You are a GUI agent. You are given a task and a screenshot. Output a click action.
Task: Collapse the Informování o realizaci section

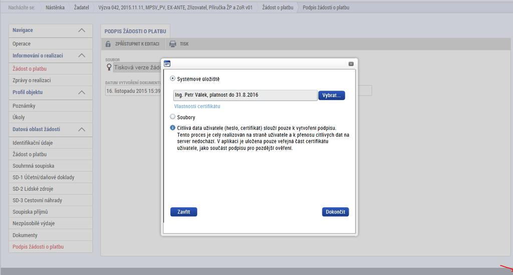[x=82, y=56]
